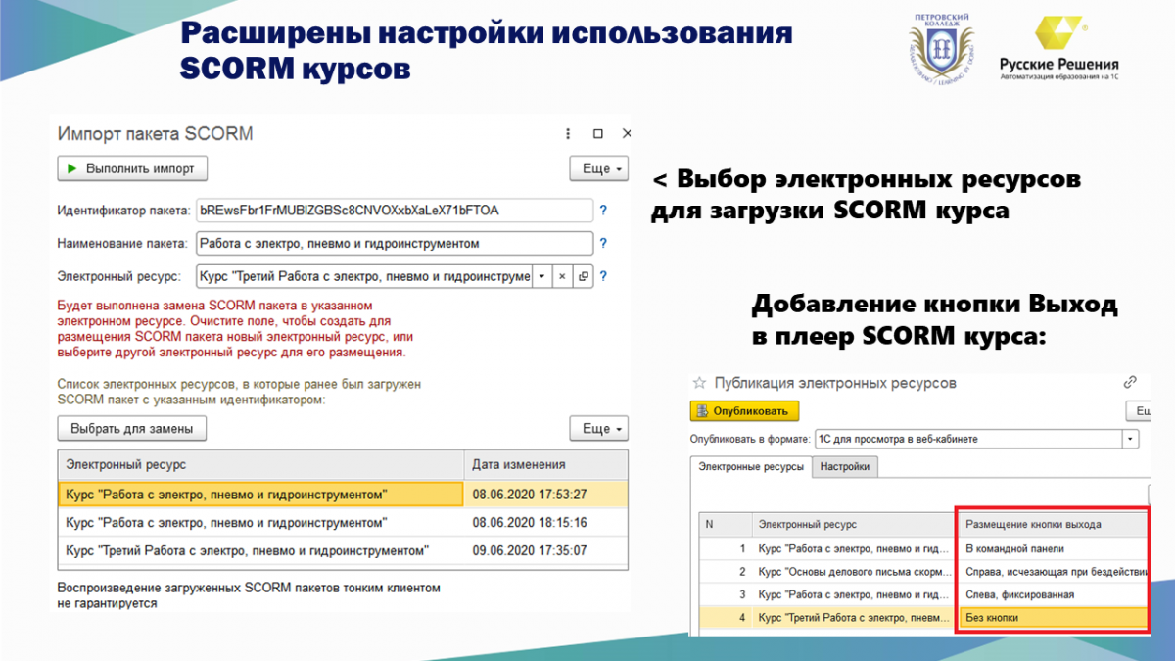Select the course row dated 08.06.2020 18:15:16
1175x661 pixels.
click(x=343, y=523)
